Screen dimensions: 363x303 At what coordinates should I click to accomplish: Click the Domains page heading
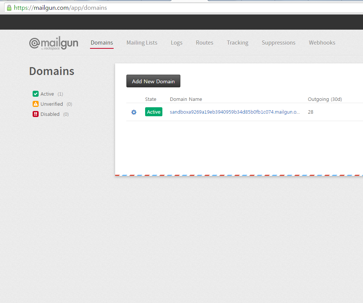52,71
